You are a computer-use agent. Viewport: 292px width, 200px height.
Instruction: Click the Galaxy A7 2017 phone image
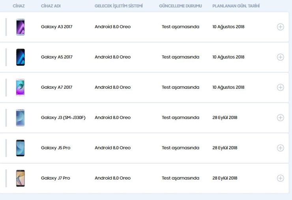click(x=20, y=87)
